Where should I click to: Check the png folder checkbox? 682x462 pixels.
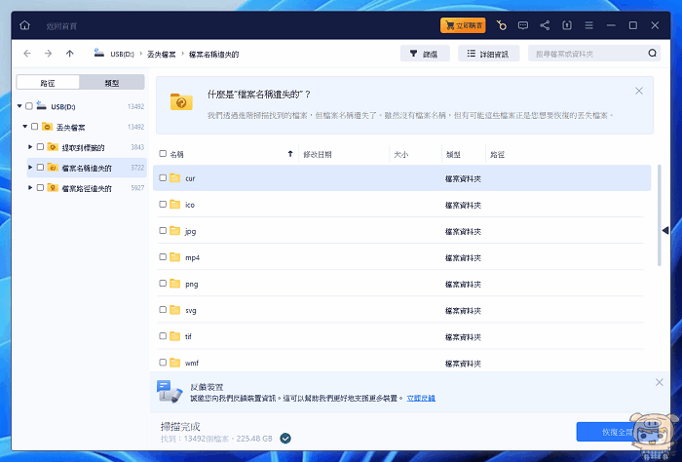point(163,284)
